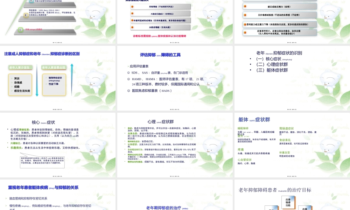Click the 心血管症状 label on 躯体症状群 slide

(245, 160)
